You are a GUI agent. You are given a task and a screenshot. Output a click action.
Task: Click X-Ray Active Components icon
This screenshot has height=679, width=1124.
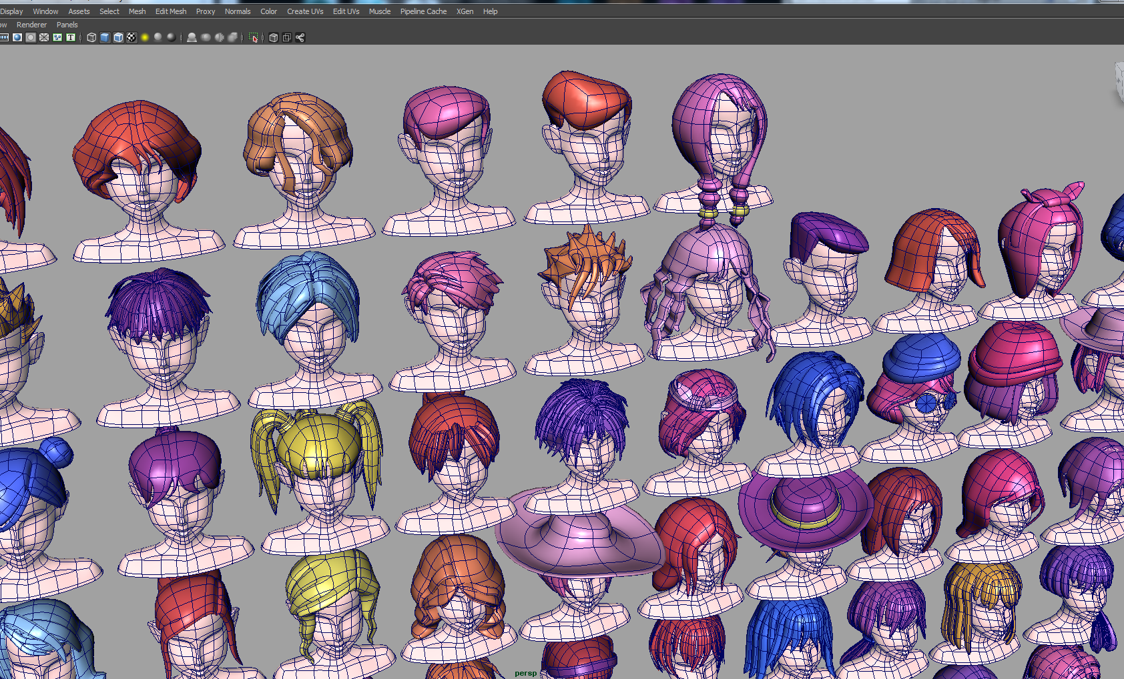click(x=286, y=37)
